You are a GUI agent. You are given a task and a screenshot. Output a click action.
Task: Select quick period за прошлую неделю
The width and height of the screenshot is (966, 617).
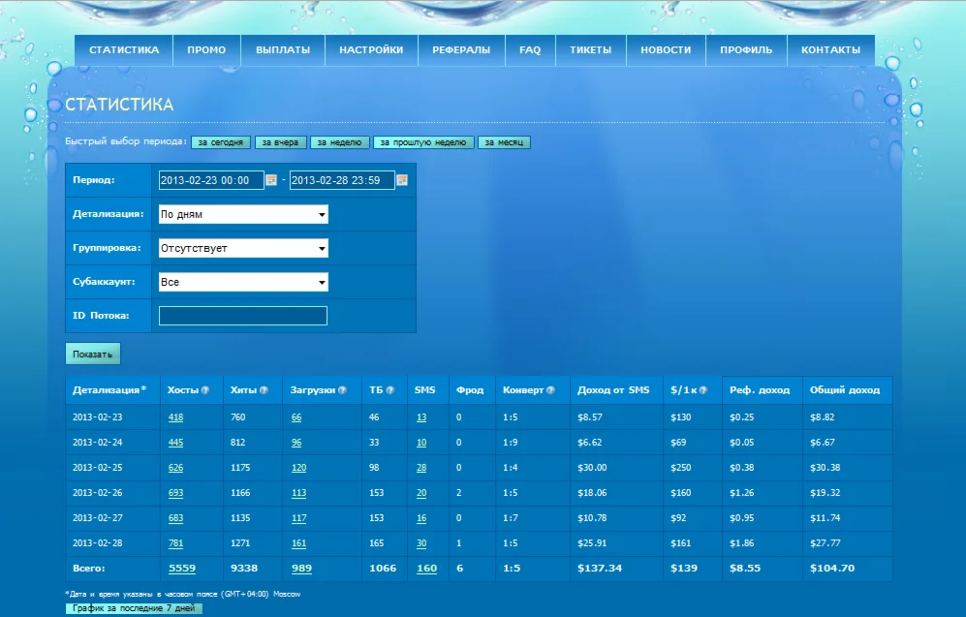pos(423,142)
